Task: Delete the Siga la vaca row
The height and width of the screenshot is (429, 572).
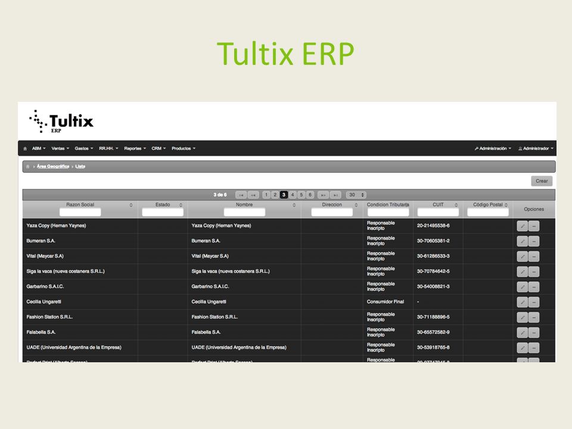Action: (534, 272)
